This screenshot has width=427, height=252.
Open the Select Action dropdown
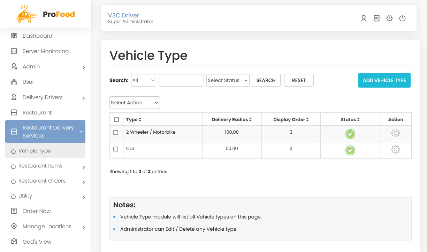(135, 103)
